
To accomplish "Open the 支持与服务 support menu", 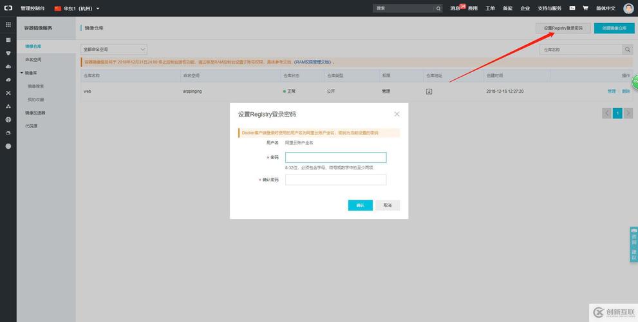I will (550, 8).
